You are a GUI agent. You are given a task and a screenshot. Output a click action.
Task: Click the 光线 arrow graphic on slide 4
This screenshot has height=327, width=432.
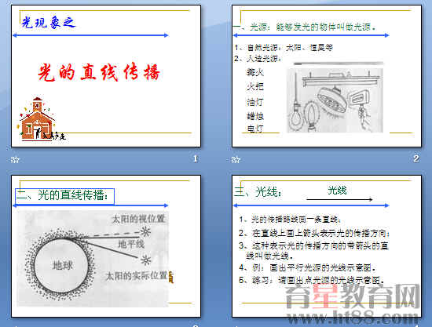point(339,199)
